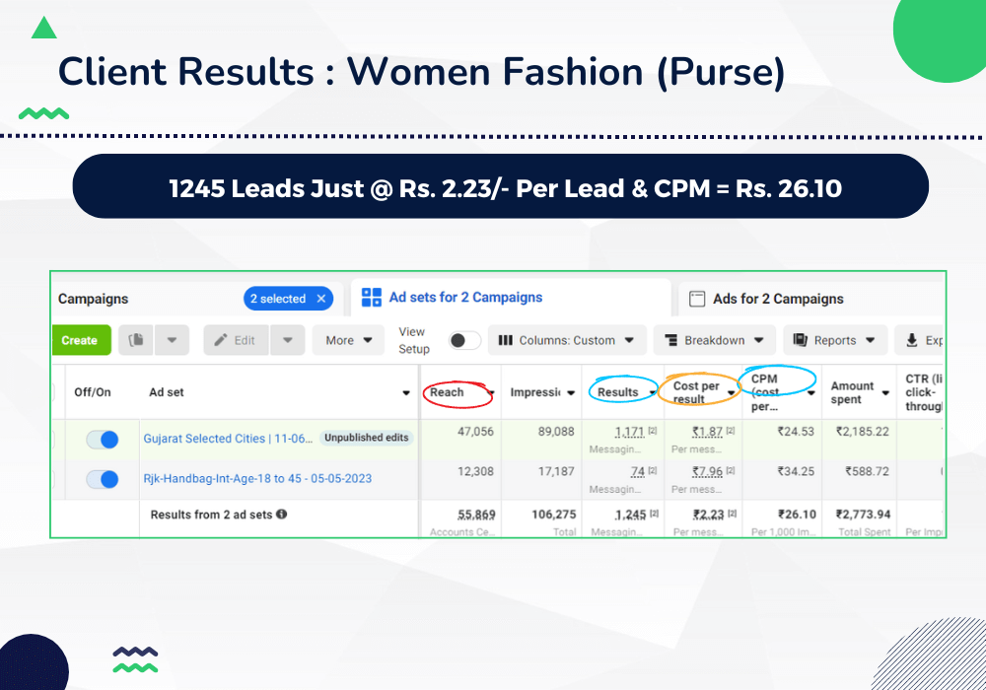Image resolution: width=986 pixels, height=690 pixels.
Task: Click the duplicate ad set icon
Action: pyautogui.click(x=137, y=340)
